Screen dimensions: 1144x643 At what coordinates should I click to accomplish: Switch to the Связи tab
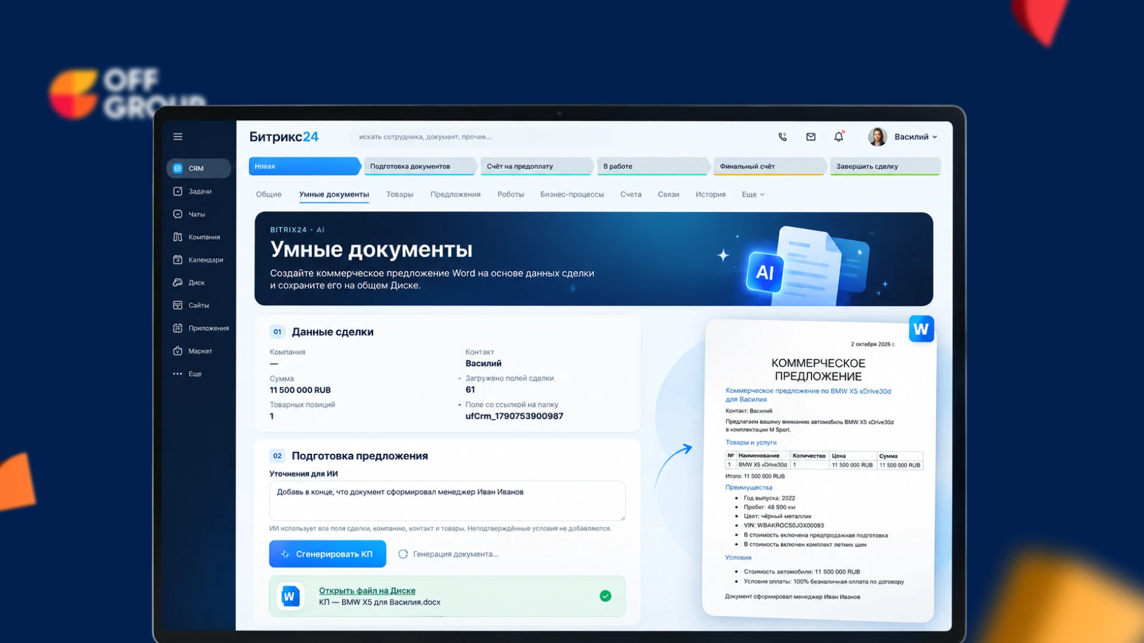point(669,195)
